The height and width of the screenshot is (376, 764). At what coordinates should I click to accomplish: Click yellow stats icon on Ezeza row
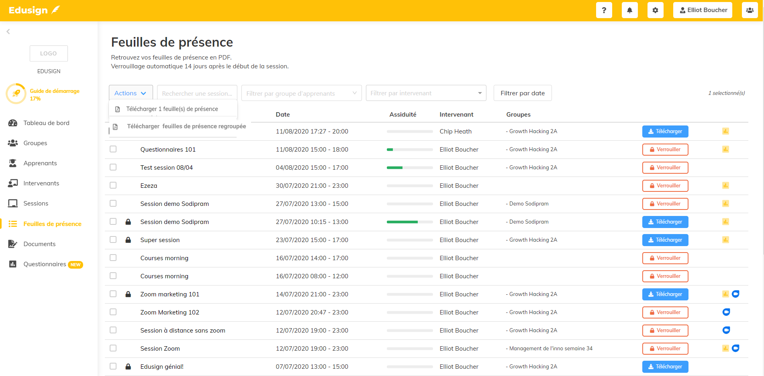(725, 185)
